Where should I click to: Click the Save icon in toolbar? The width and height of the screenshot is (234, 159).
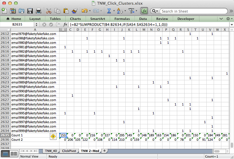click(30, 11)
